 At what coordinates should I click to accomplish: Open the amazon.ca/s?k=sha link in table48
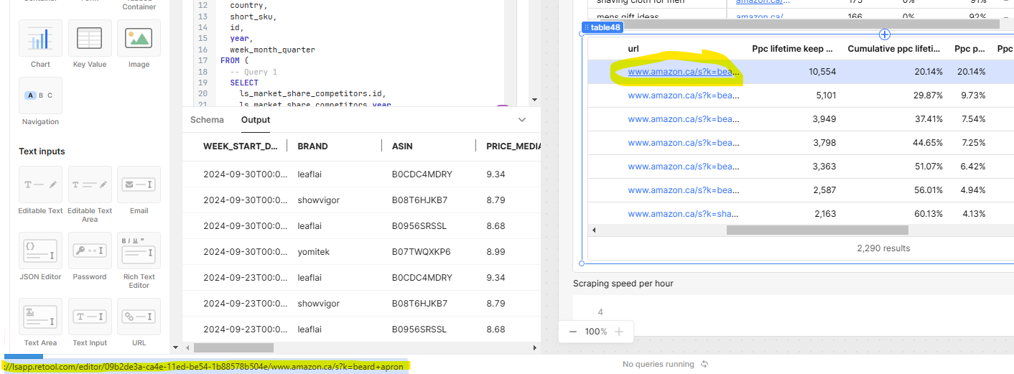(x=682, y=214)
